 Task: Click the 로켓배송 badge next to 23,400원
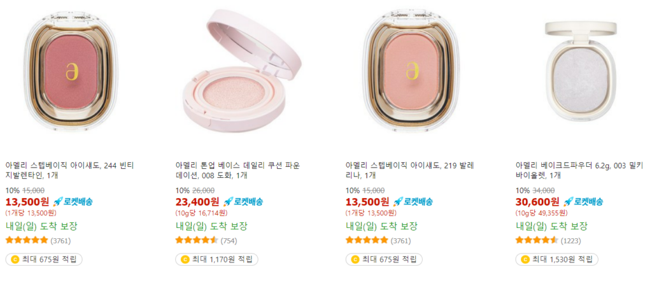tap(243, 202)
